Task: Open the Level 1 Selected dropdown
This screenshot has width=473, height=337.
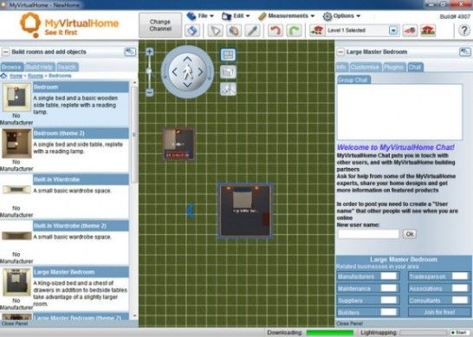Action: pos(393,30)
